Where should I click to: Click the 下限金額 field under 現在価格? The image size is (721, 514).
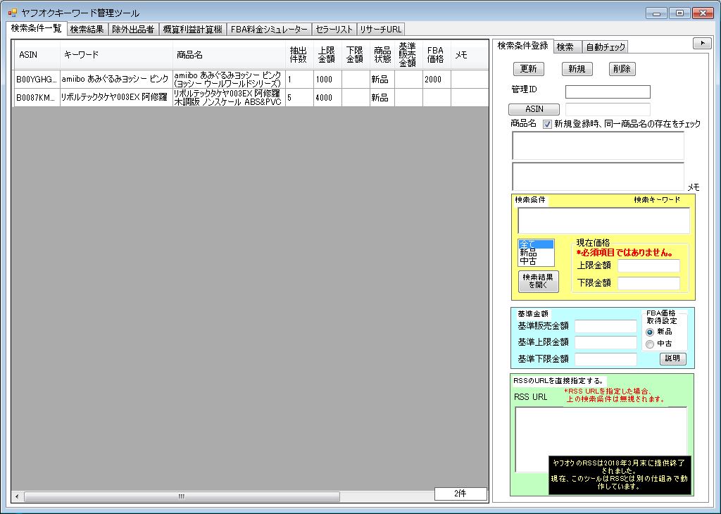tap(648, 283)
